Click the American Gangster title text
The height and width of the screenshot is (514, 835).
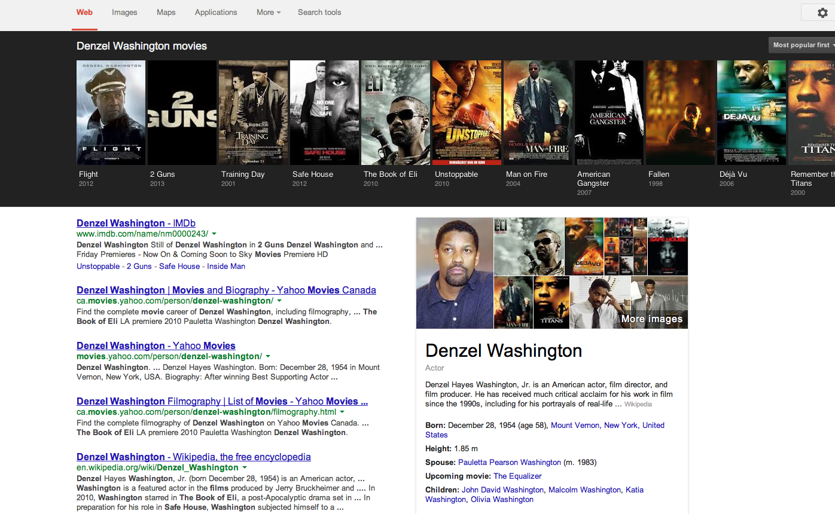pos(593,179)
